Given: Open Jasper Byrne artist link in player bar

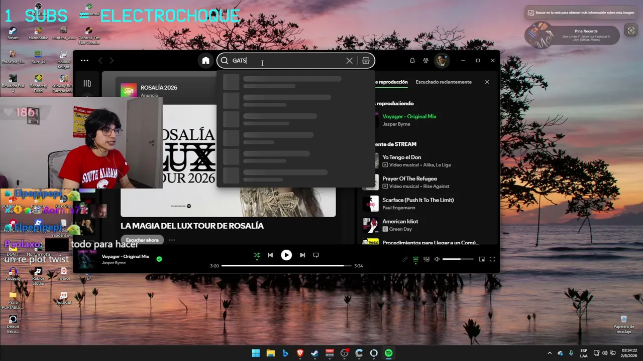Looking at the screenshot, I should click(114, 263).
